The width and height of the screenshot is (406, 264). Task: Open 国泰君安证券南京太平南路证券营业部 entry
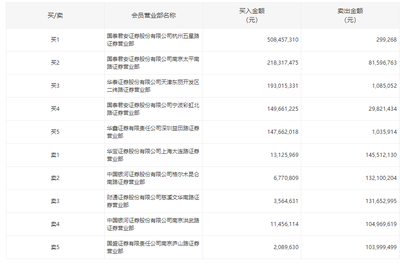pos(153,63)
